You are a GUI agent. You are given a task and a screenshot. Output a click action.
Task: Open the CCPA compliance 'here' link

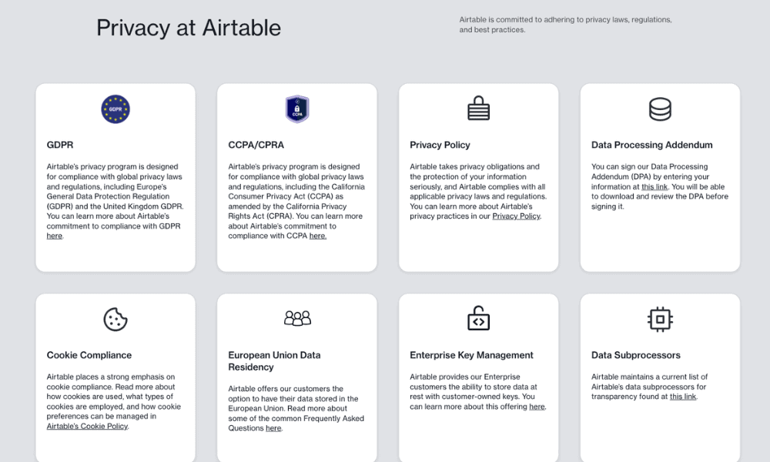coord(318,236)
